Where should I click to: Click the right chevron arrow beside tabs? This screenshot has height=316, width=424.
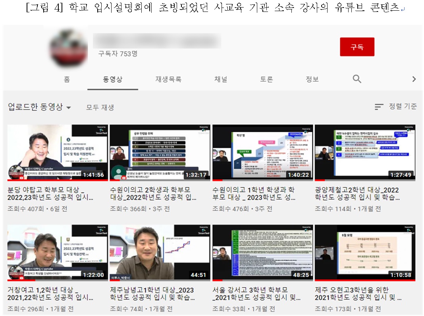tap(414, 79)
